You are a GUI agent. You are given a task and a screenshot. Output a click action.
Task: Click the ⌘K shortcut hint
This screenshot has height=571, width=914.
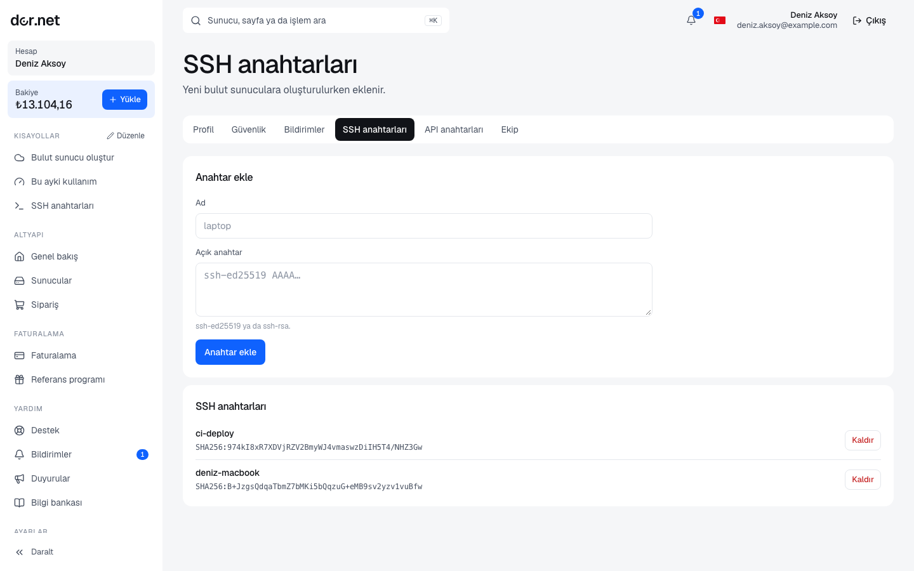point(433,20)
